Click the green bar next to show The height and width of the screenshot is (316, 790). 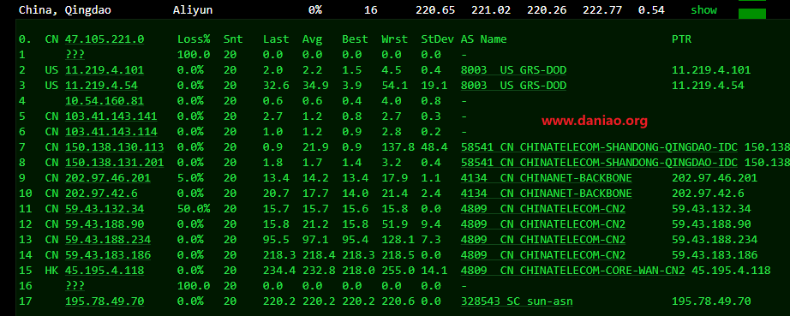click(x=751, y=14)
